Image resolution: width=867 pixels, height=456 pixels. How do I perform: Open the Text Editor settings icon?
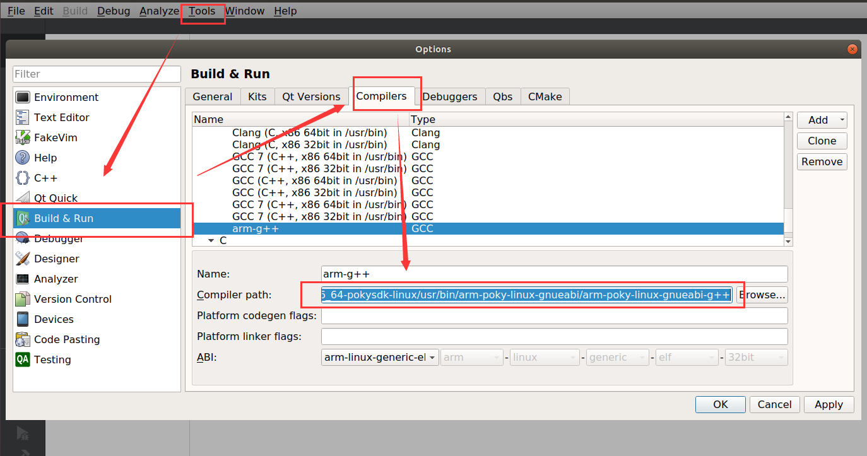coord(23,117)
